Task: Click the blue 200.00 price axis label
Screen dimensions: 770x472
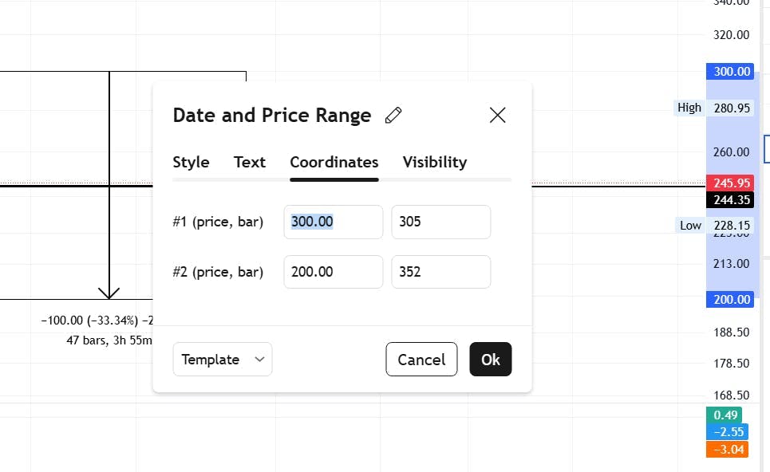Action: pyautogui.click(x=731, y=300)
